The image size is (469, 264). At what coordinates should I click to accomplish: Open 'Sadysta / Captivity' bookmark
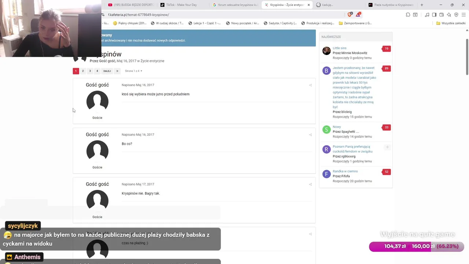280,23
